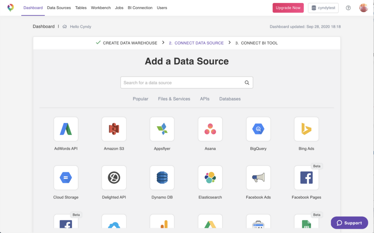374x233 pixels.
Task: Open the cloud icon tile in the bottom row
Action: pos(114,221)
